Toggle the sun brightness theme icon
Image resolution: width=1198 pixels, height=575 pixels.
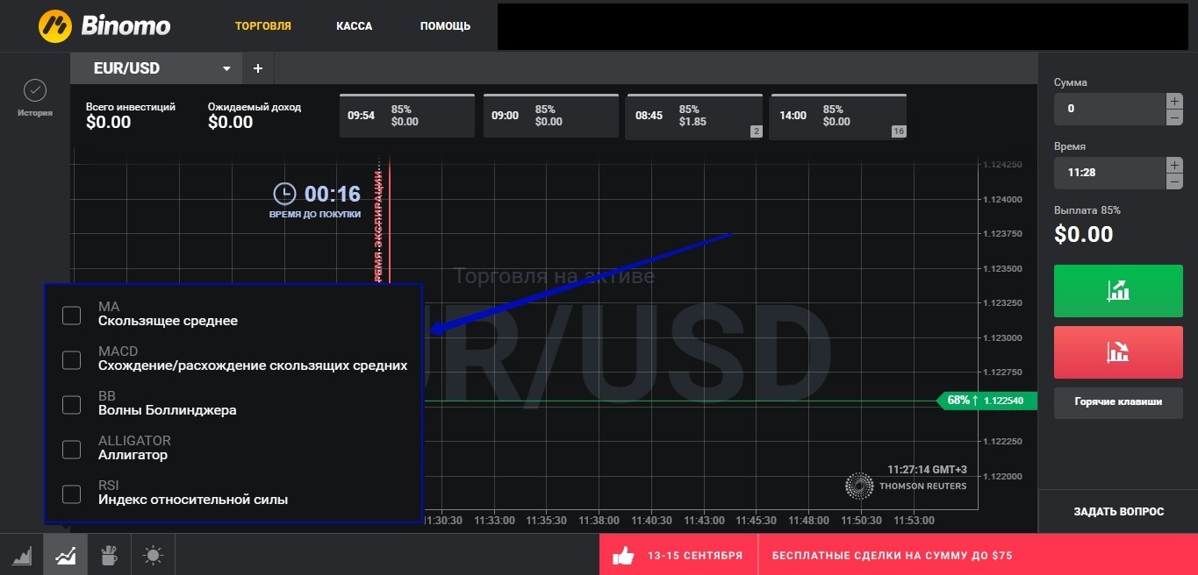154,555
